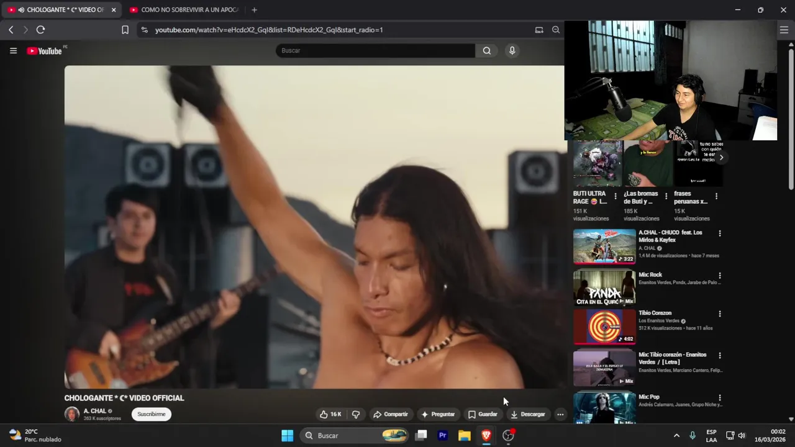Go forward with the browser forward arrow
The width and height of the screenshot is (795, 447).
pos(25,30)
